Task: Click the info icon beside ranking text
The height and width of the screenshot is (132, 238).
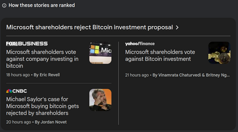Action: [4, 6]
